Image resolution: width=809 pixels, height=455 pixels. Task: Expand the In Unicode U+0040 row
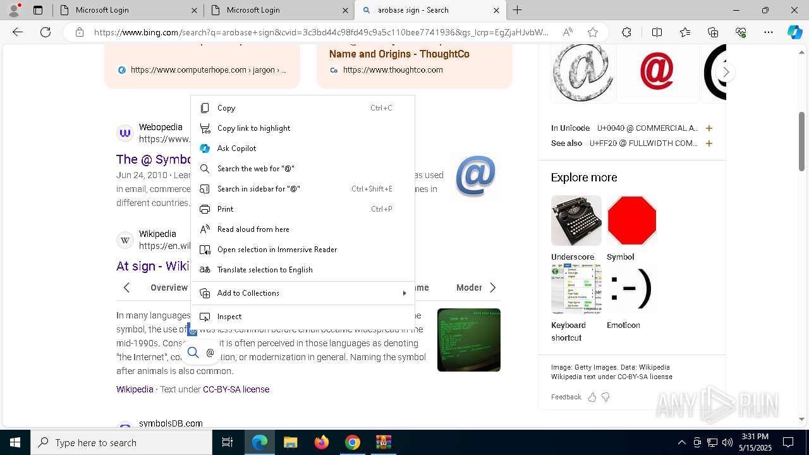pyautogui.click(x=709, y=128)
